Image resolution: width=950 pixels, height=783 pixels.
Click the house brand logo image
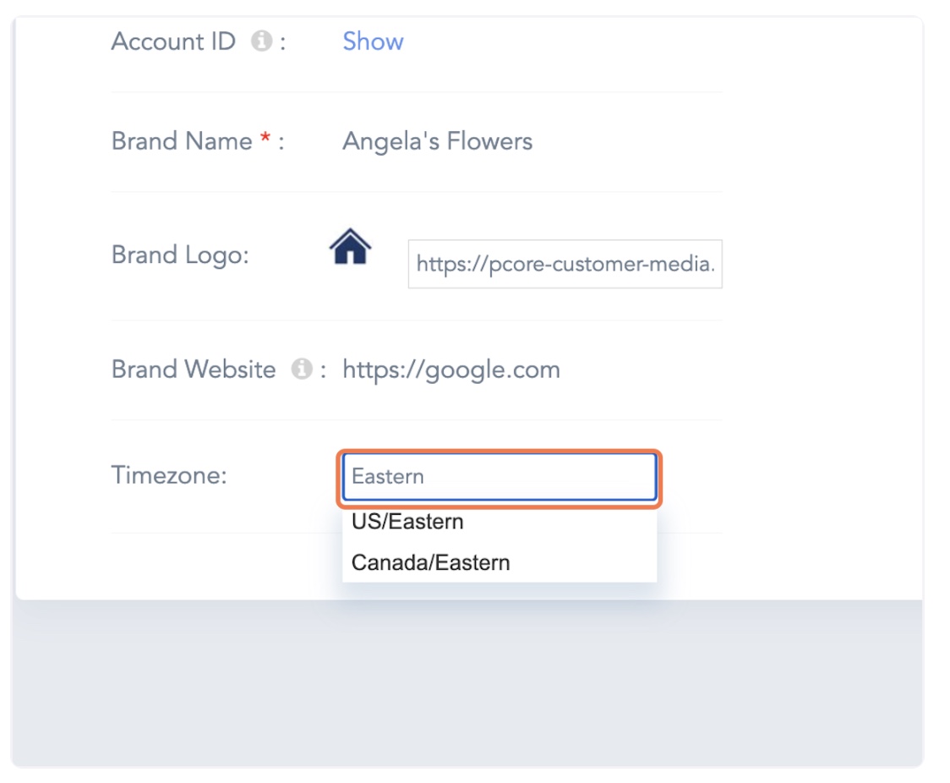click(x=350, y=248)
